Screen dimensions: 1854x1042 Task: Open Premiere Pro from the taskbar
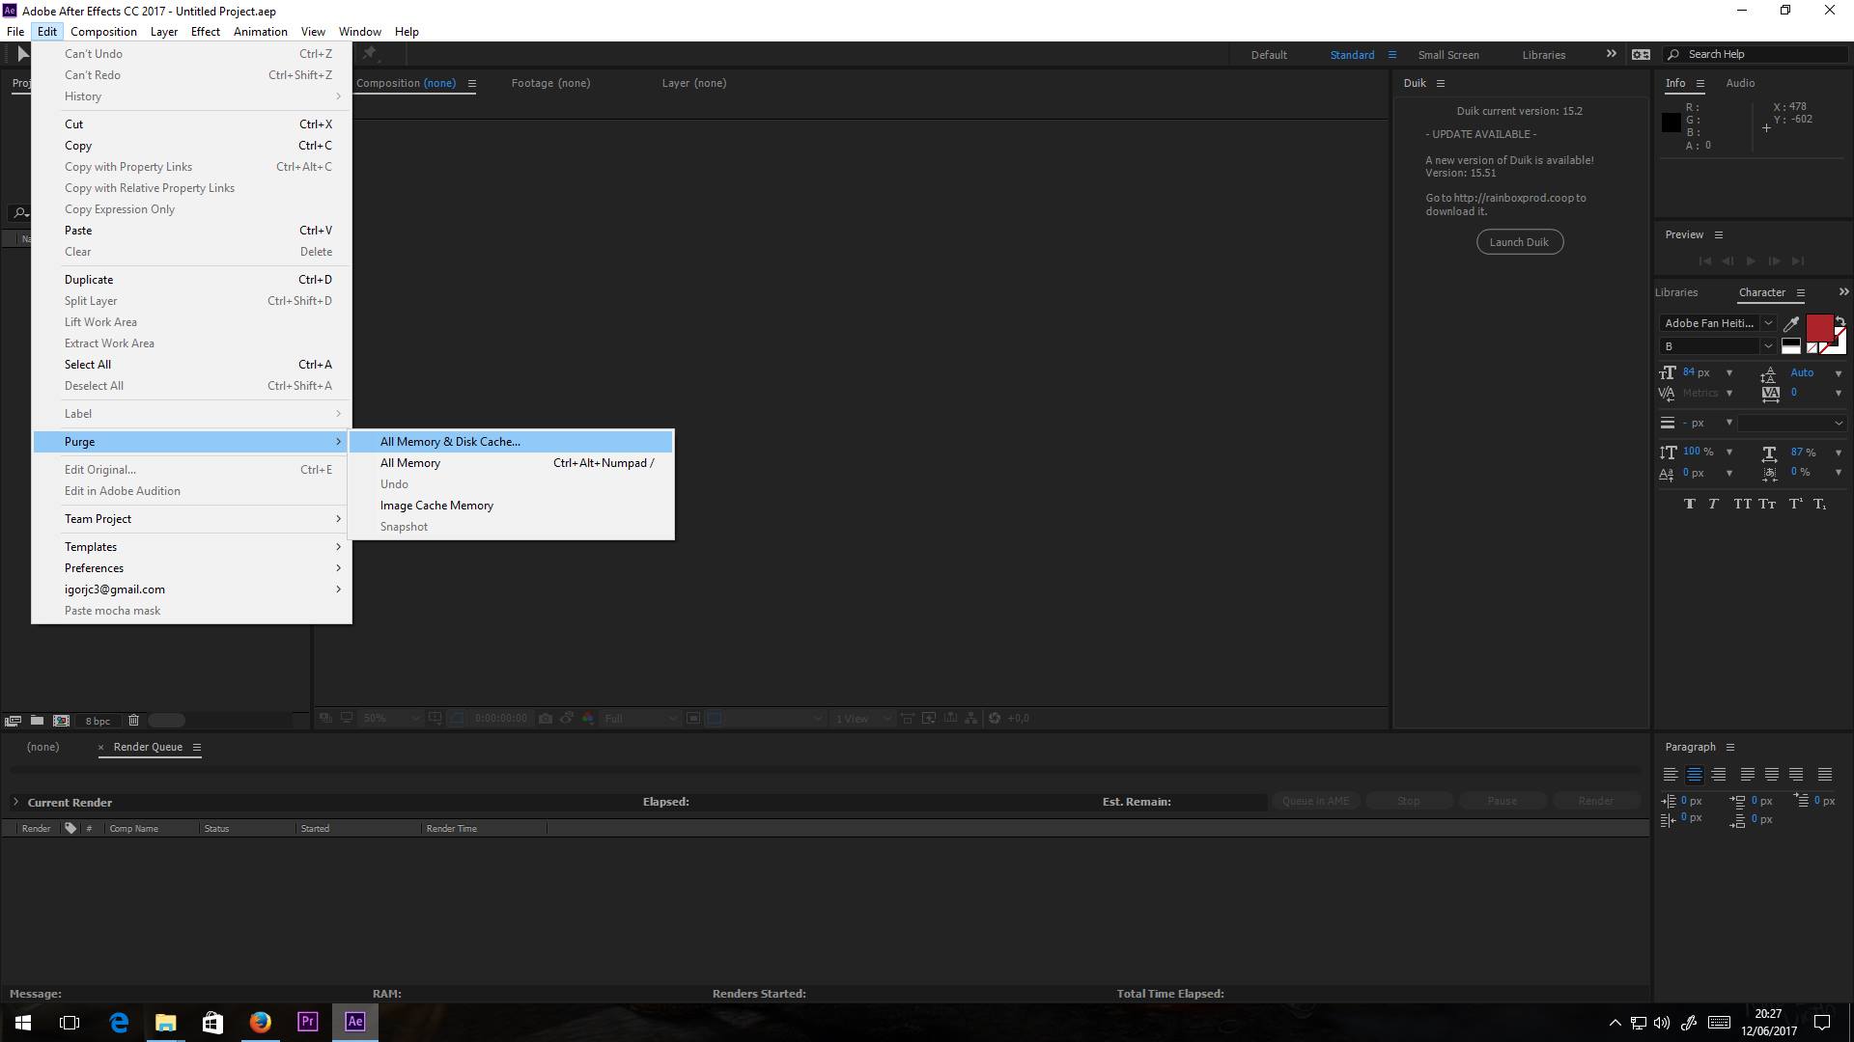click(x=308, y=1022)
